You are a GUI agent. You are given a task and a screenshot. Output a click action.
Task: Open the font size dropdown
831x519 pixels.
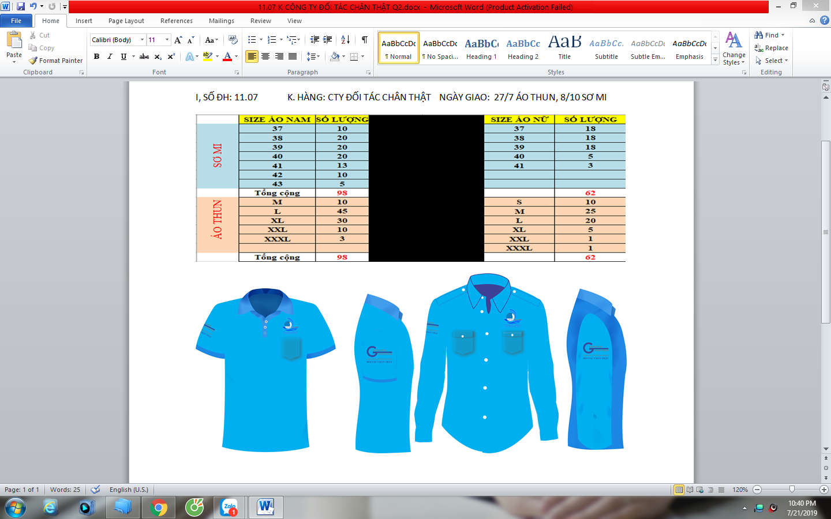[x=167, y=40]
